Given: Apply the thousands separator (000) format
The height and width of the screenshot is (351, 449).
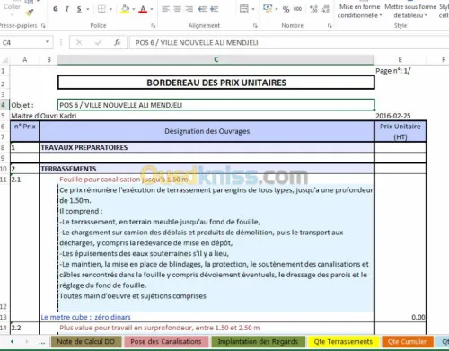Looking at the screenshot, I should pos(297,9).
